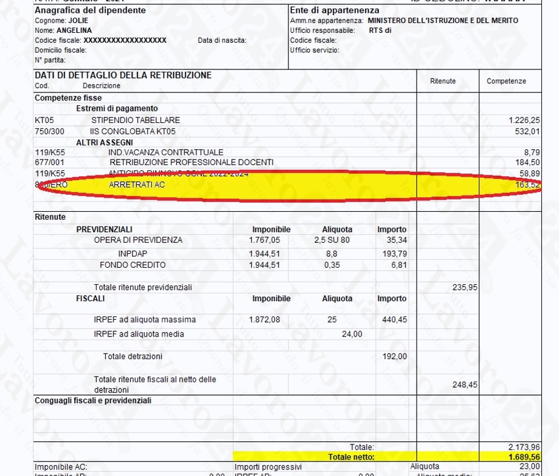Click the importo 6,81
Viewport: 559px width, 476px height.
point(399,265)
